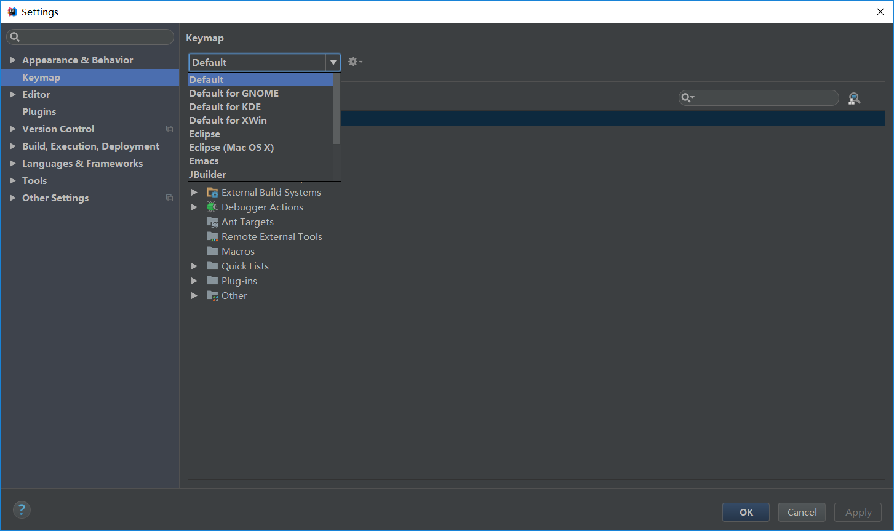
Task: Select the Tools label in sidebar
Action: pyautogui.click(x=34, y=181)
